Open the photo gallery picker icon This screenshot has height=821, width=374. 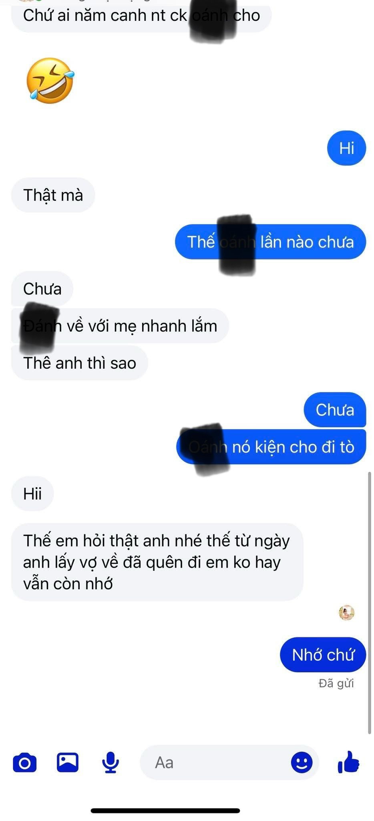(68, 762)
